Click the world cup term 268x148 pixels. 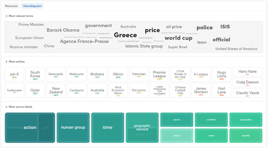coord(178,38)
